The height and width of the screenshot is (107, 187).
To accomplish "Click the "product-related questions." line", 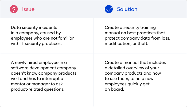I will click(38, 89).
